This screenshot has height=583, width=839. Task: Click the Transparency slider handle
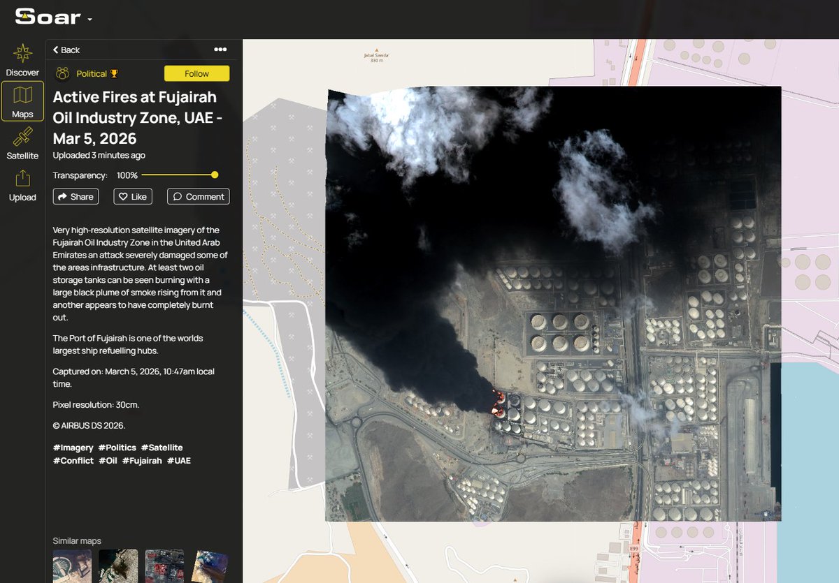215,175
